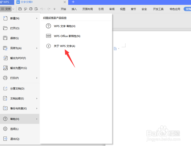
Task: Switch to the 开始 ribbon tab
Action: pyautogui.click(x=63, y=9)
